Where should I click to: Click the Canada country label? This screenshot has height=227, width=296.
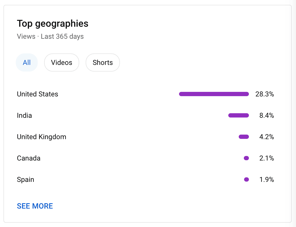click(x=29, y=158)
